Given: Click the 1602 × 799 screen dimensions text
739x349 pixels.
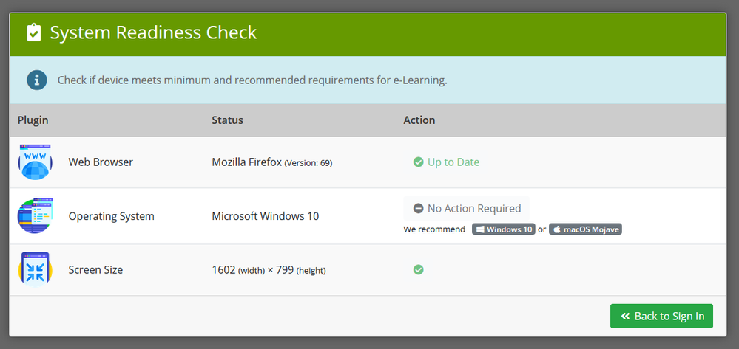Looking at the screenshot, I should [269, 270].
